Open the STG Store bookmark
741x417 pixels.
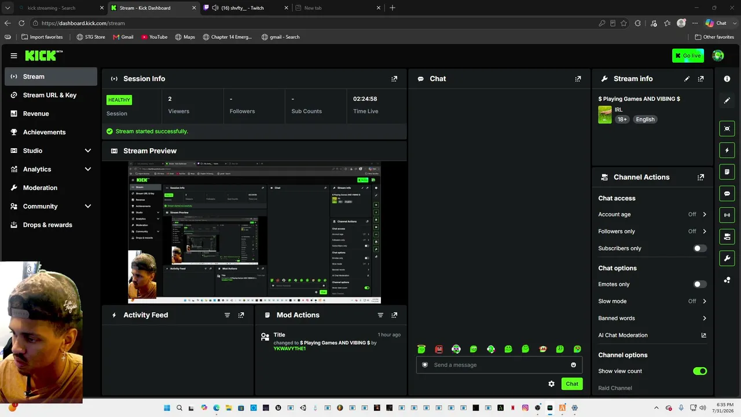(x=91, y=37)
